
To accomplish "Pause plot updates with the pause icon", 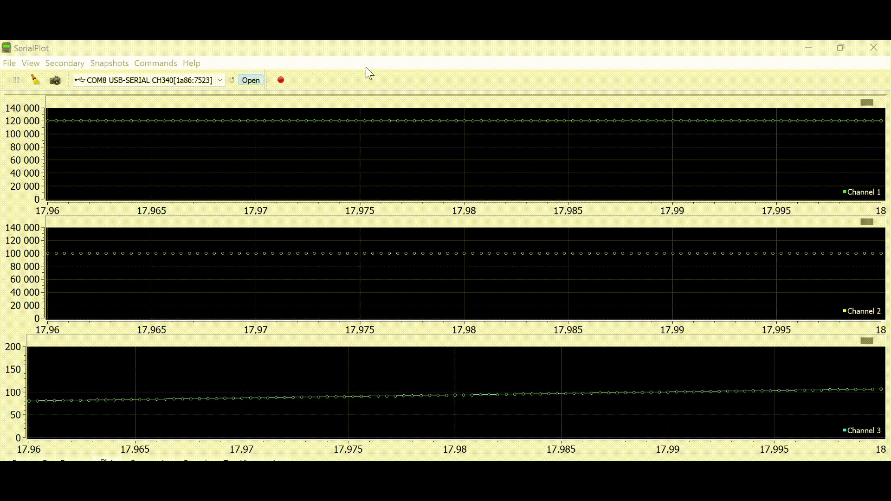I will (16, 80).
